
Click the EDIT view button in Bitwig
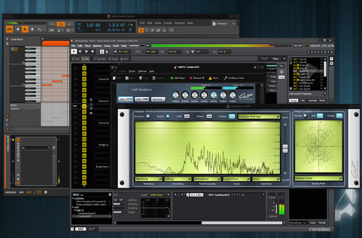click(x=29, y=192)
